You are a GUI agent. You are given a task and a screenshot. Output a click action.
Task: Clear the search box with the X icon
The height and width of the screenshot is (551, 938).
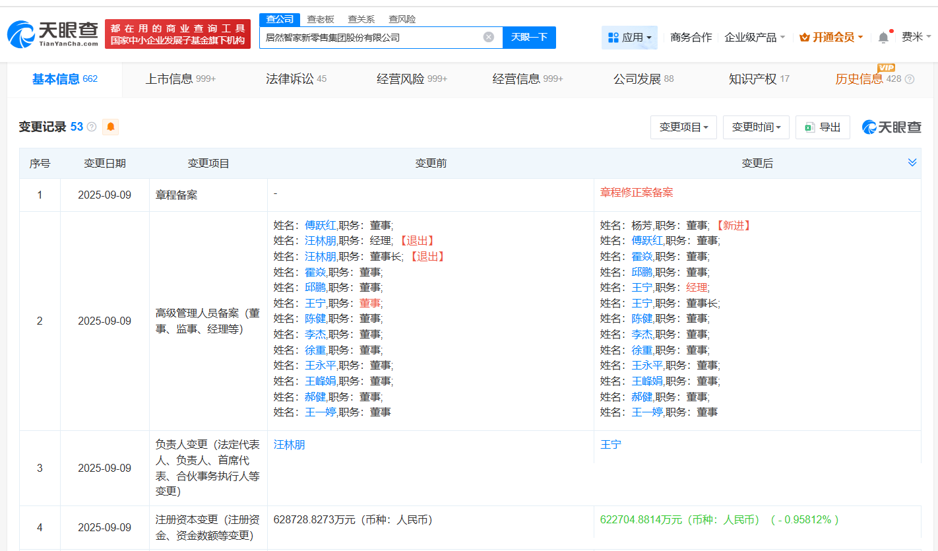point(488,37)
